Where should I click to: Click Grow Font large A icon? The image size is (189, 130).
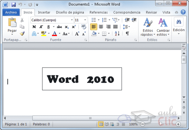tap(77, 34)
